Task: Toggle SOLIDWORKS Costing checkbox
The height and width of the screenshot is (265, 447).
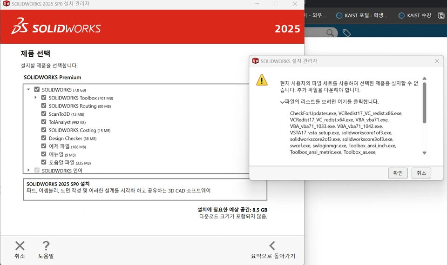Action: 44,130
